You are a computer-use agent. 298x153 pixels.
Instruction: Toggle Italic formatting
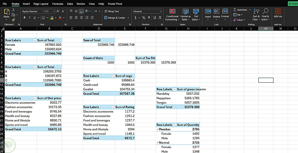(x=30, y=18)
